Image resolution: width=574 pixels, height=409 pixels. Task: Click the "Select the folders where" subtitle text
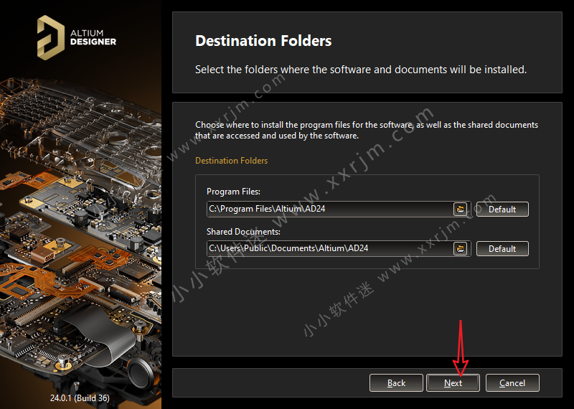360,70
